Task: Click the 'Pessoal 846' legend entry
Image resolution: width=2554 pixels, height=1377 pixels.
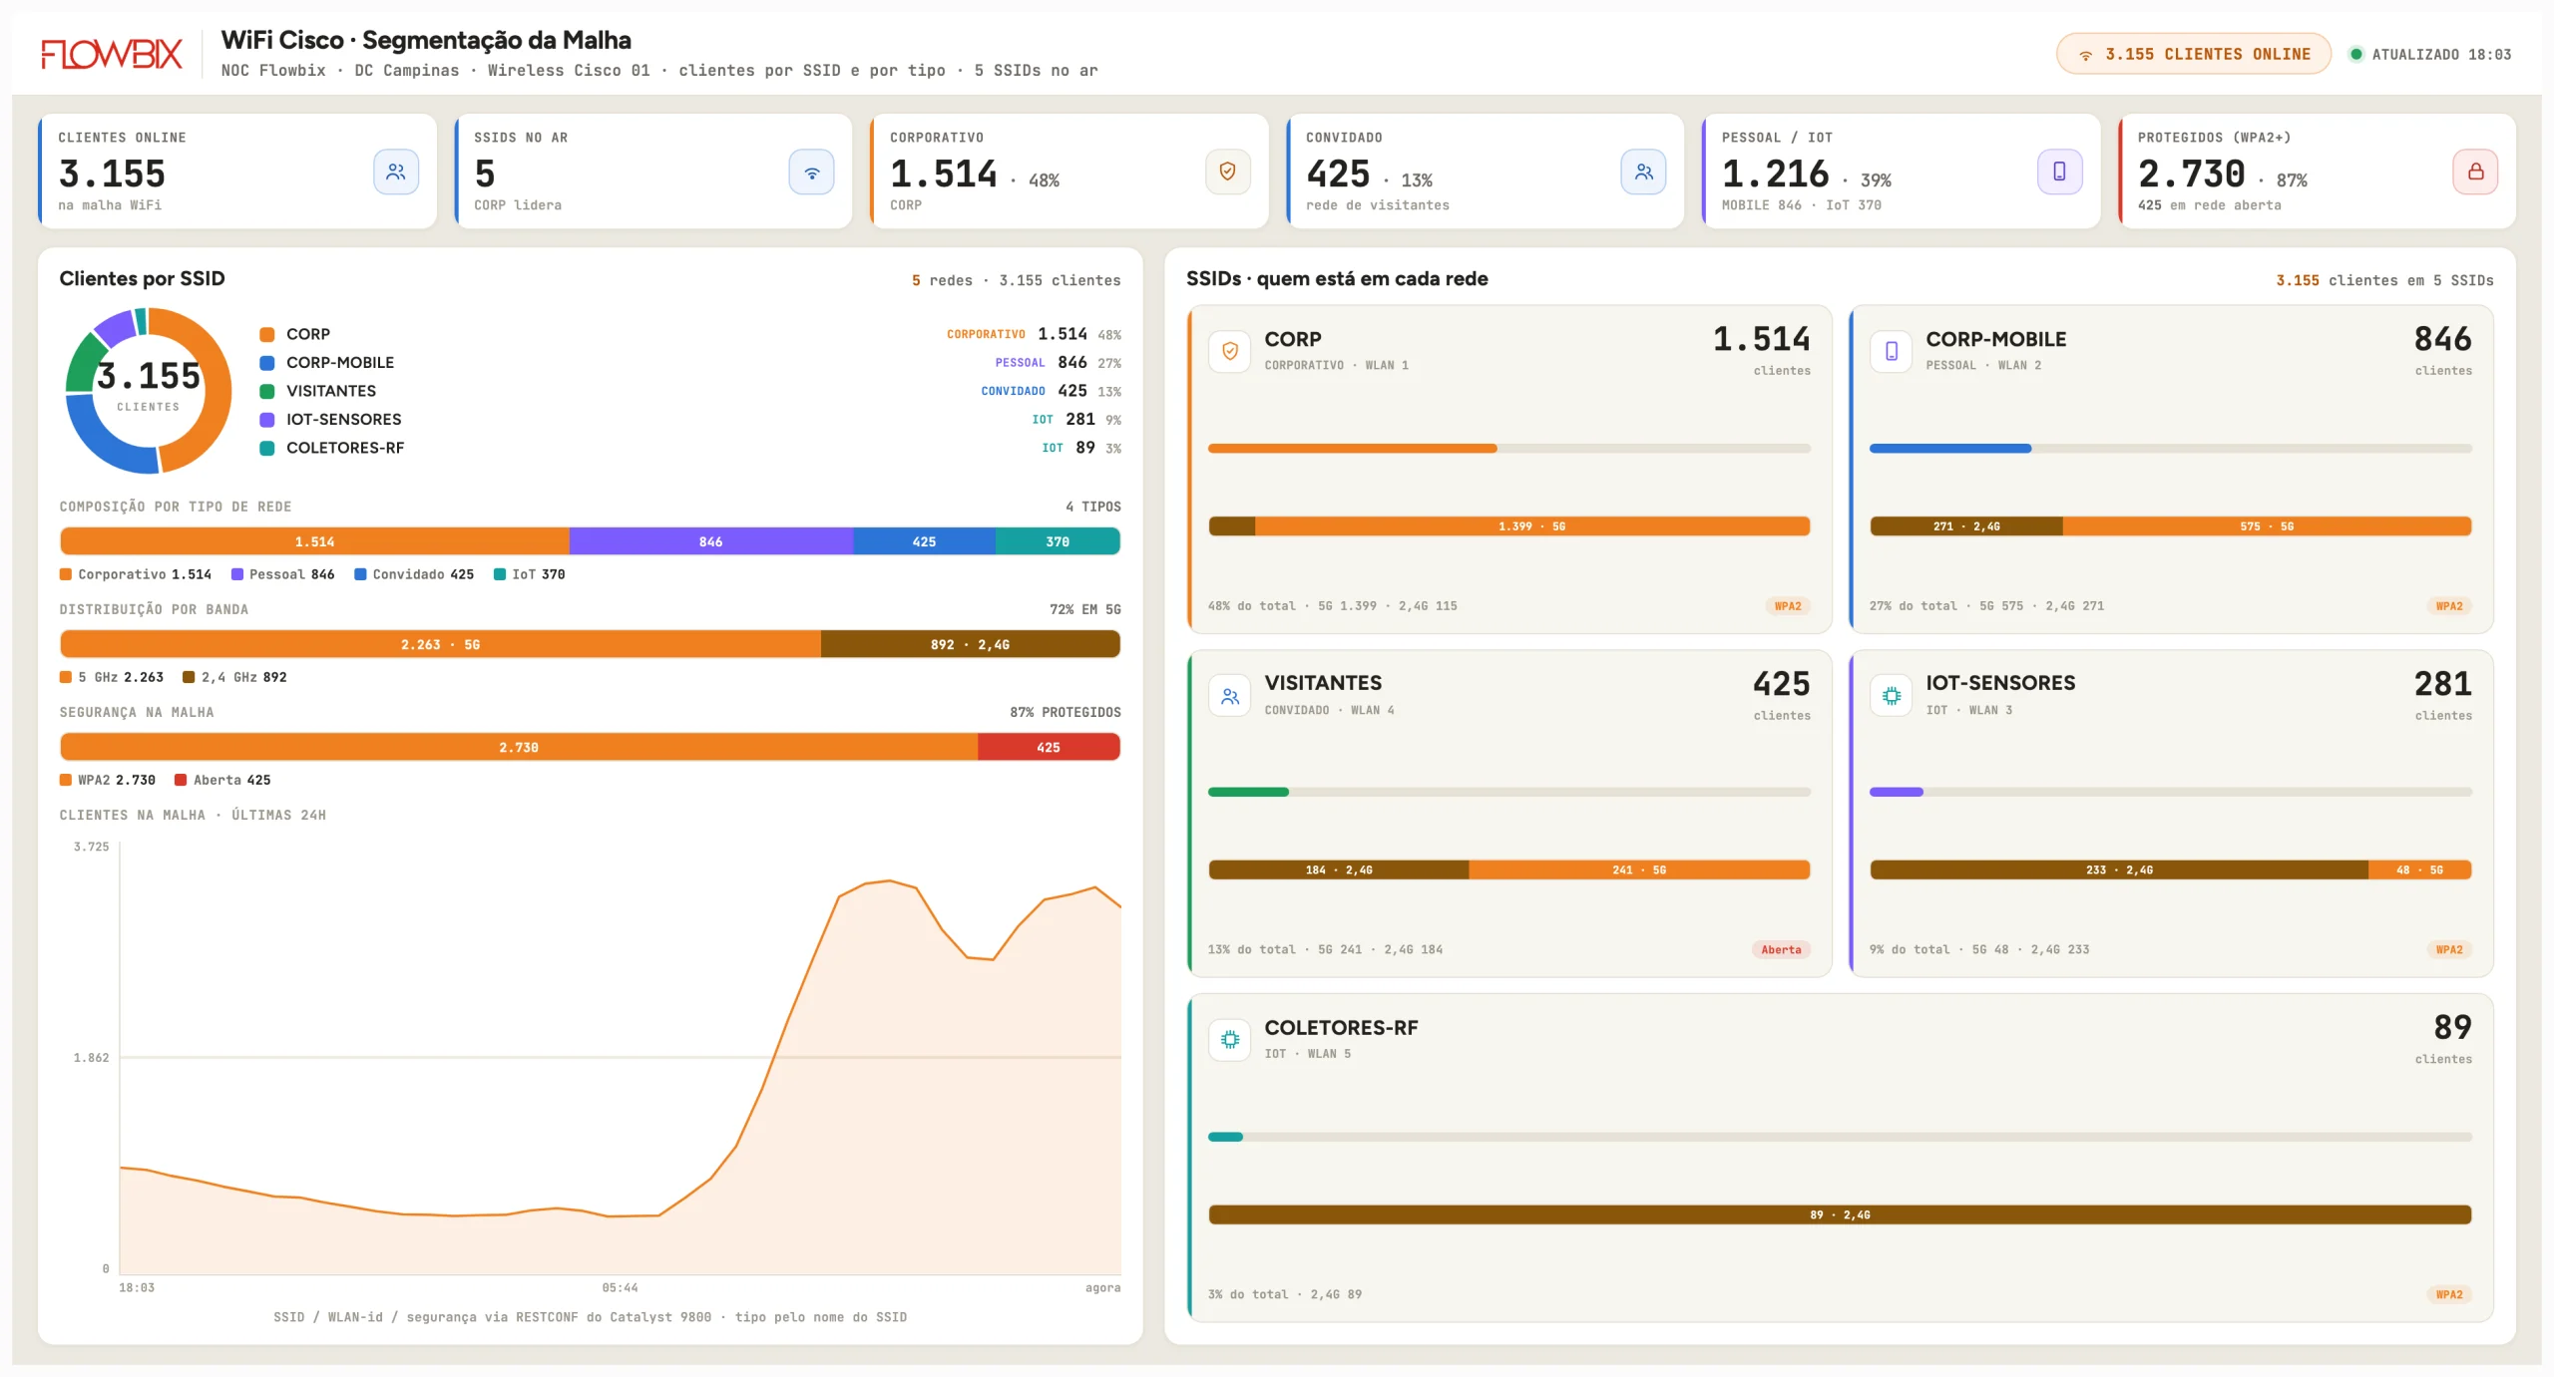Action: pyautogui.click(x=283, y=574)
